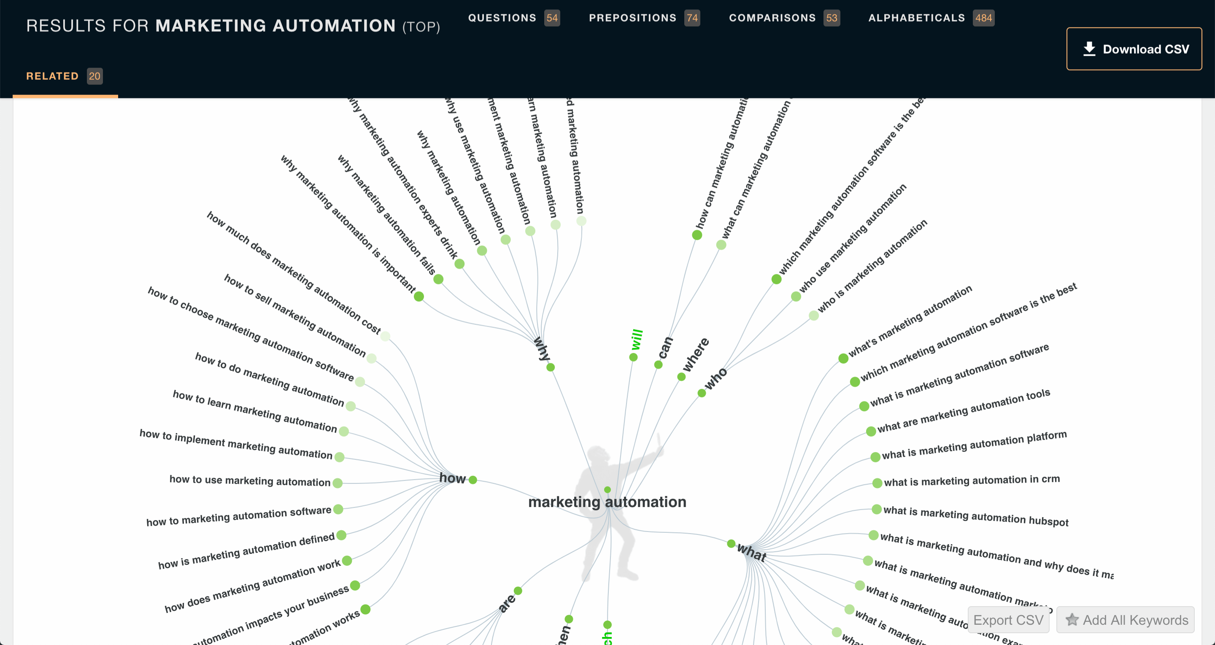The height and width of the screenshot is (645, 1215).
Task: Click 'why marketing automation fails'
Action: point(386,215)
